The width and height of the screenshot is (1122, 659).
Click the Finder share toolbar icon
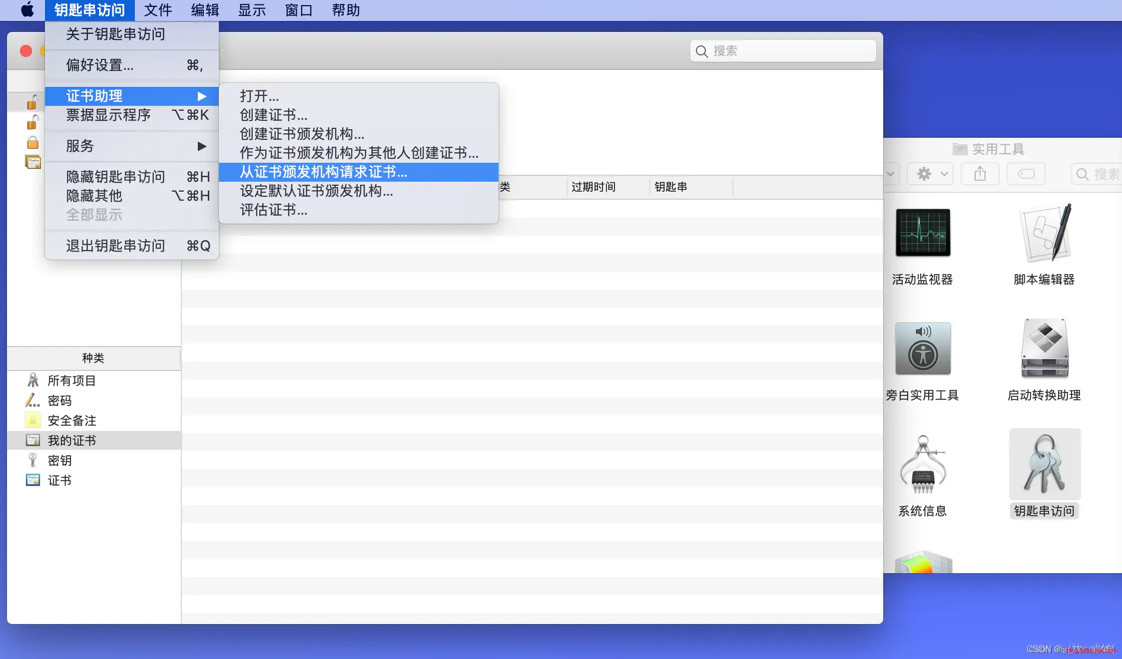(x=980, y=174)
